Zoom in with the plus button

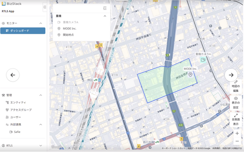pos(237,134)
